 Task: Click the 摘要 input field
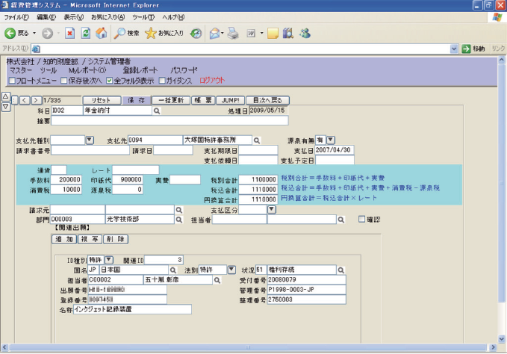click(x=169, y=121)
